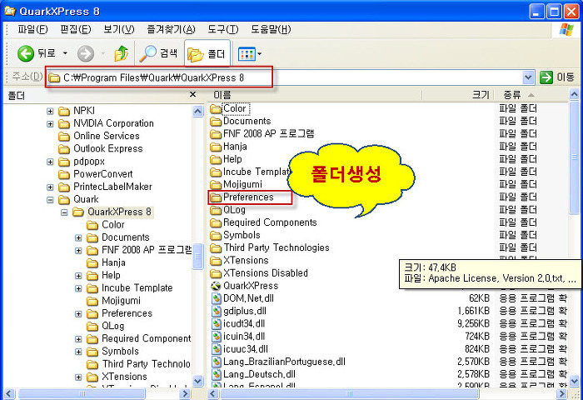Select QLog in the folder tree
583x400 pixels.
(113, 326)
